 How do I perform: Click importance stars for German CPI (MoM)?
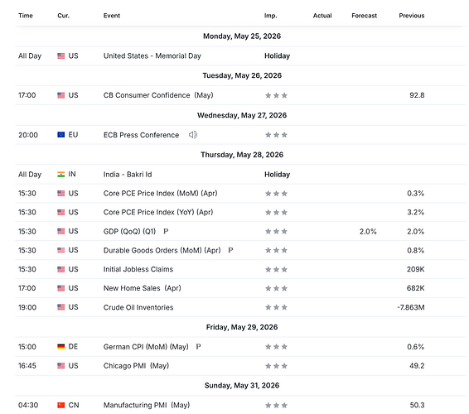[276, 347]
